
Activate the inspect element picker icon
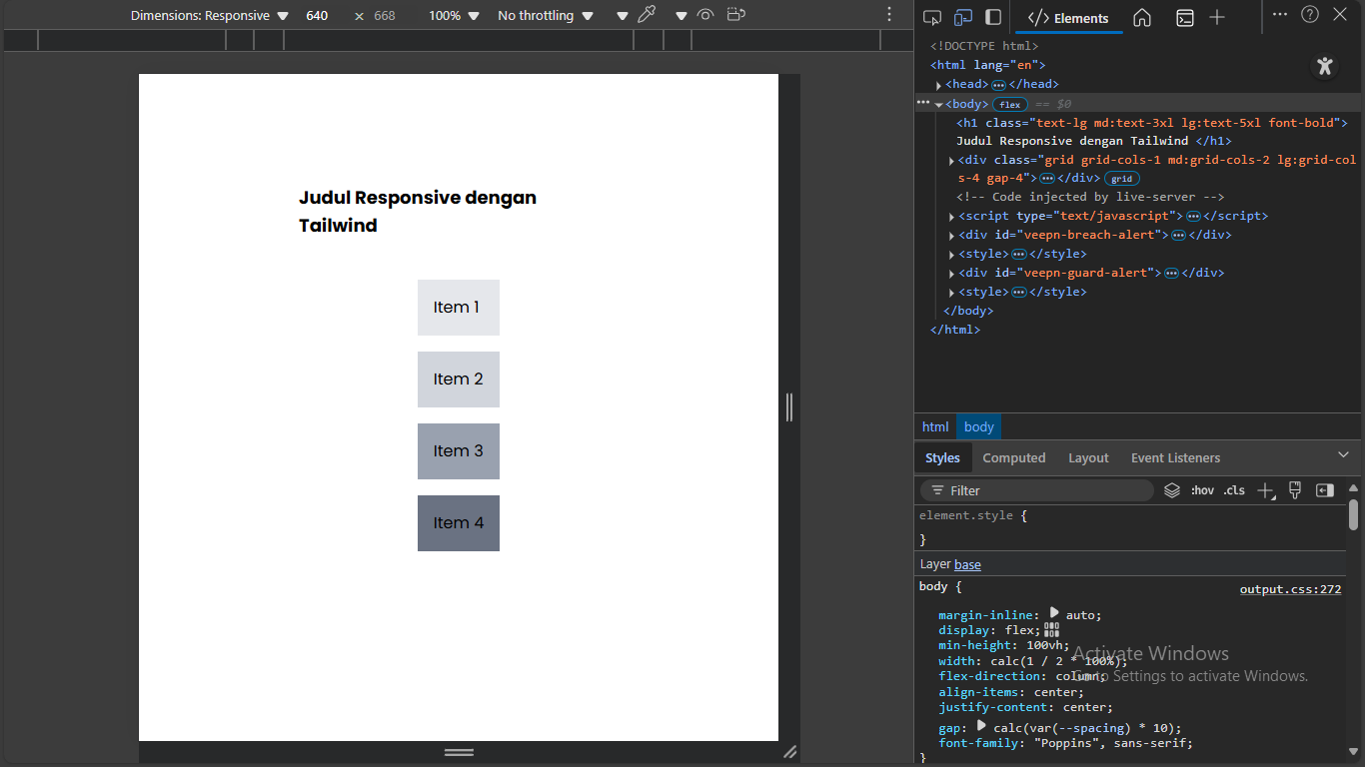(x=932, y=17)
